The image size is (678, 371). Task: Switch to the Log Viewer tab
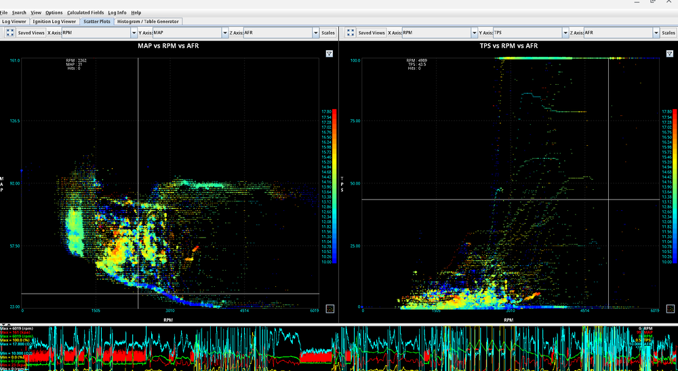point(14,21)
